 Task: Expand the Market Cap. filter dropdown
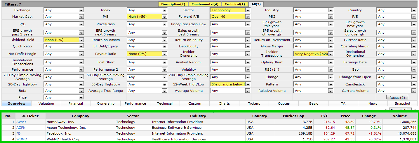pos(64,17)
